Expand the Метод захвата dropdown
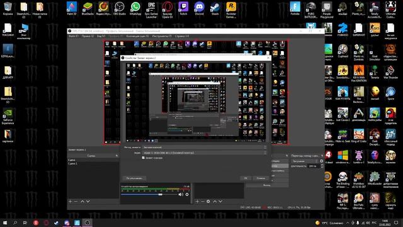The width and height of the screenshot is (403, 227). point(205,148)
